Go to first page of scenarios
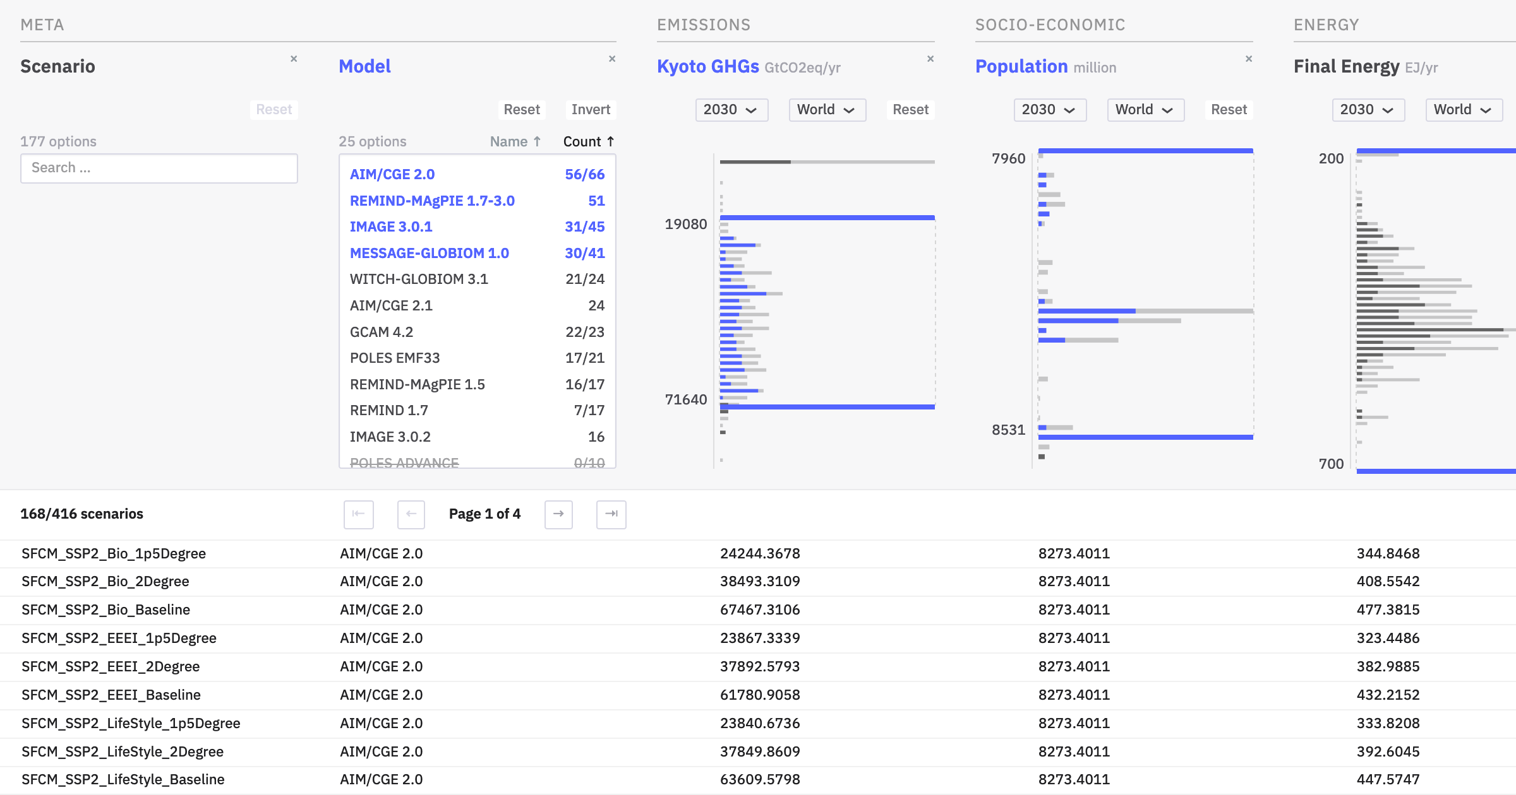The image size is (1516, 795). coord(359,514)
